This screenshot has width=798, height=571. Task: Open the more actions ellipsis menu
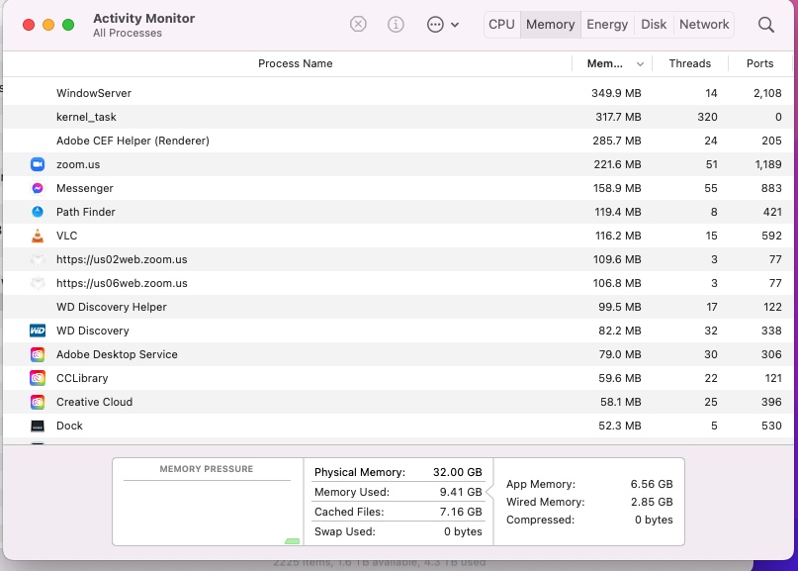(443, 24)
